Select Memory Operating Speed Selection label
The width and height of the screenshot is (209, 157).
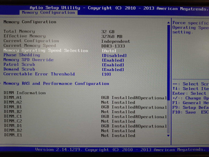click(46, 51)
